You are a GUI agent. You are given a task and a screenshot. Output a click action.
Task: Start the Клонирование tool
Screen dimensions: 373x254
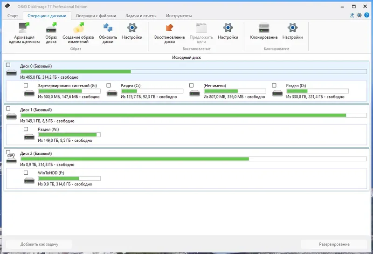[263, 31]
